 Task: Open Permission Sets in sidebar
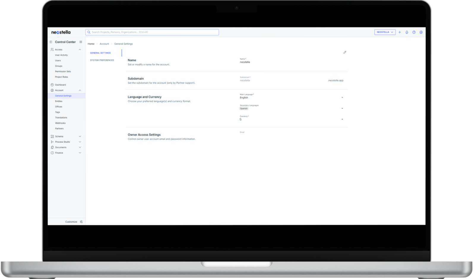[x=63, y=71]
